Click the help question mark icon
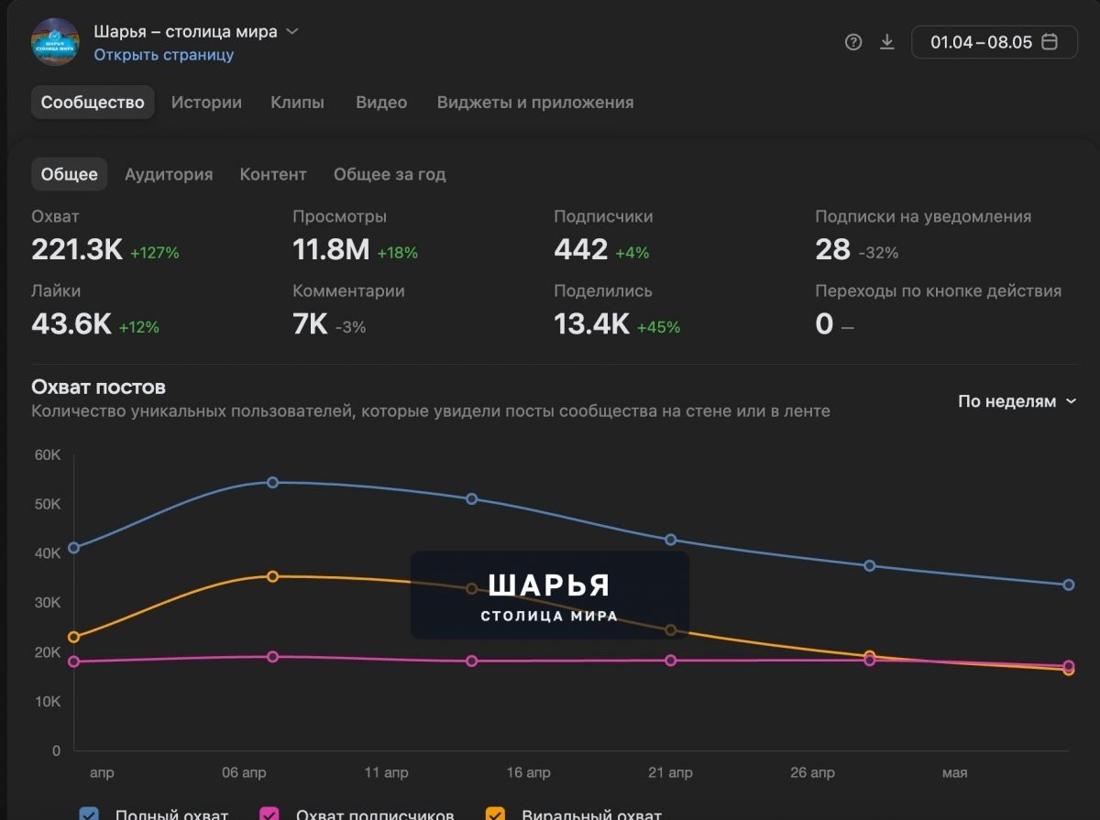 pos(853,42)
